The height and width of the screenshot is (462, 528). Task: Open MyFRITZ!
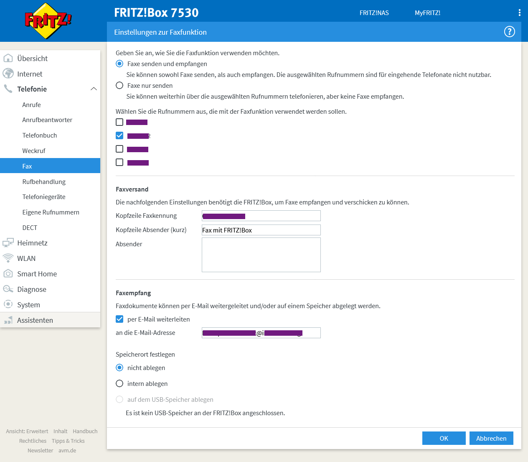pyautogui.click(x=427, y=13)
